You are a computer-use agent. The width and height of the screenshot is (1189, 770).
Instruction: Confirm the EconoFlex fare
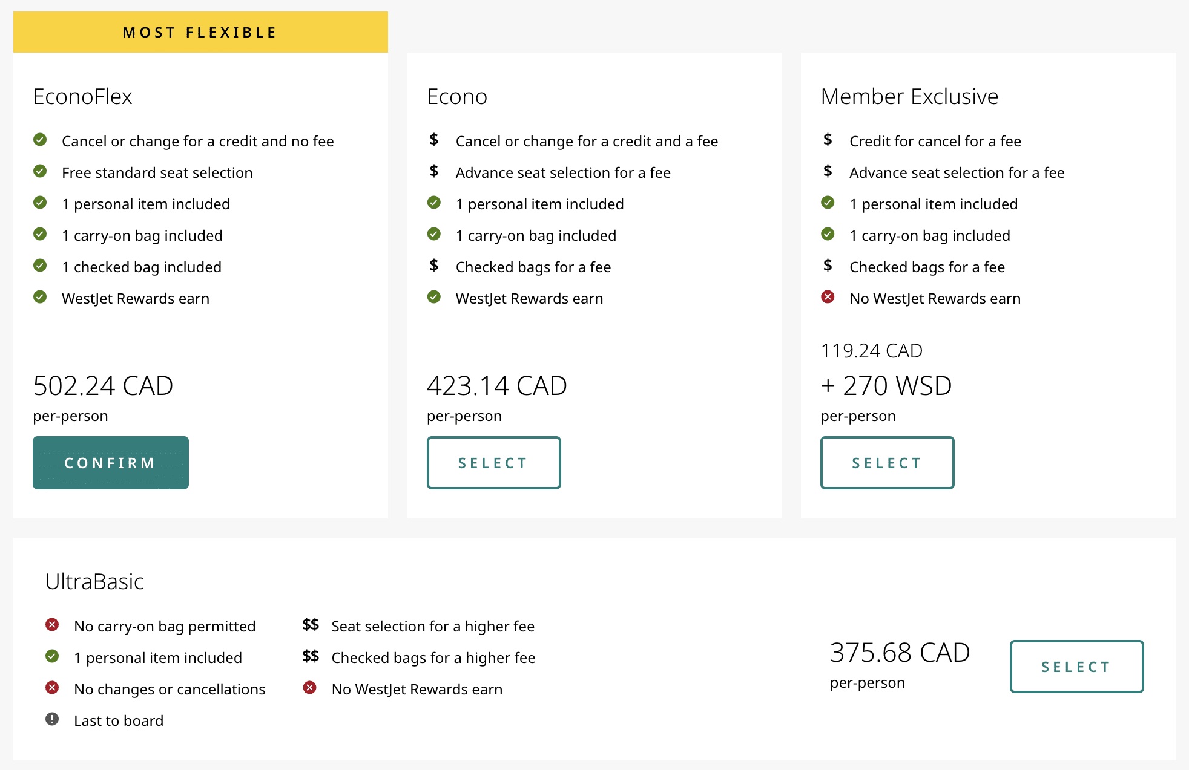click(110, 463)
